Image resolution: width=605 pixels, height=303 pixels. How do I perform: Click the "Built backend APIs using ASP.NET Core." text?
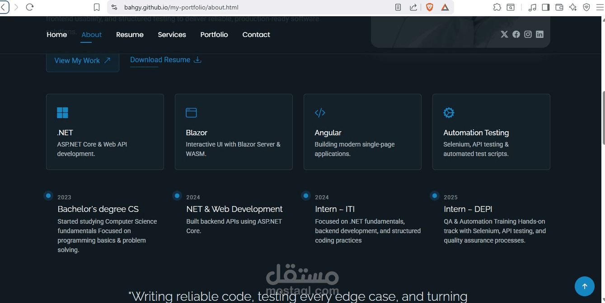coord(234,226)
